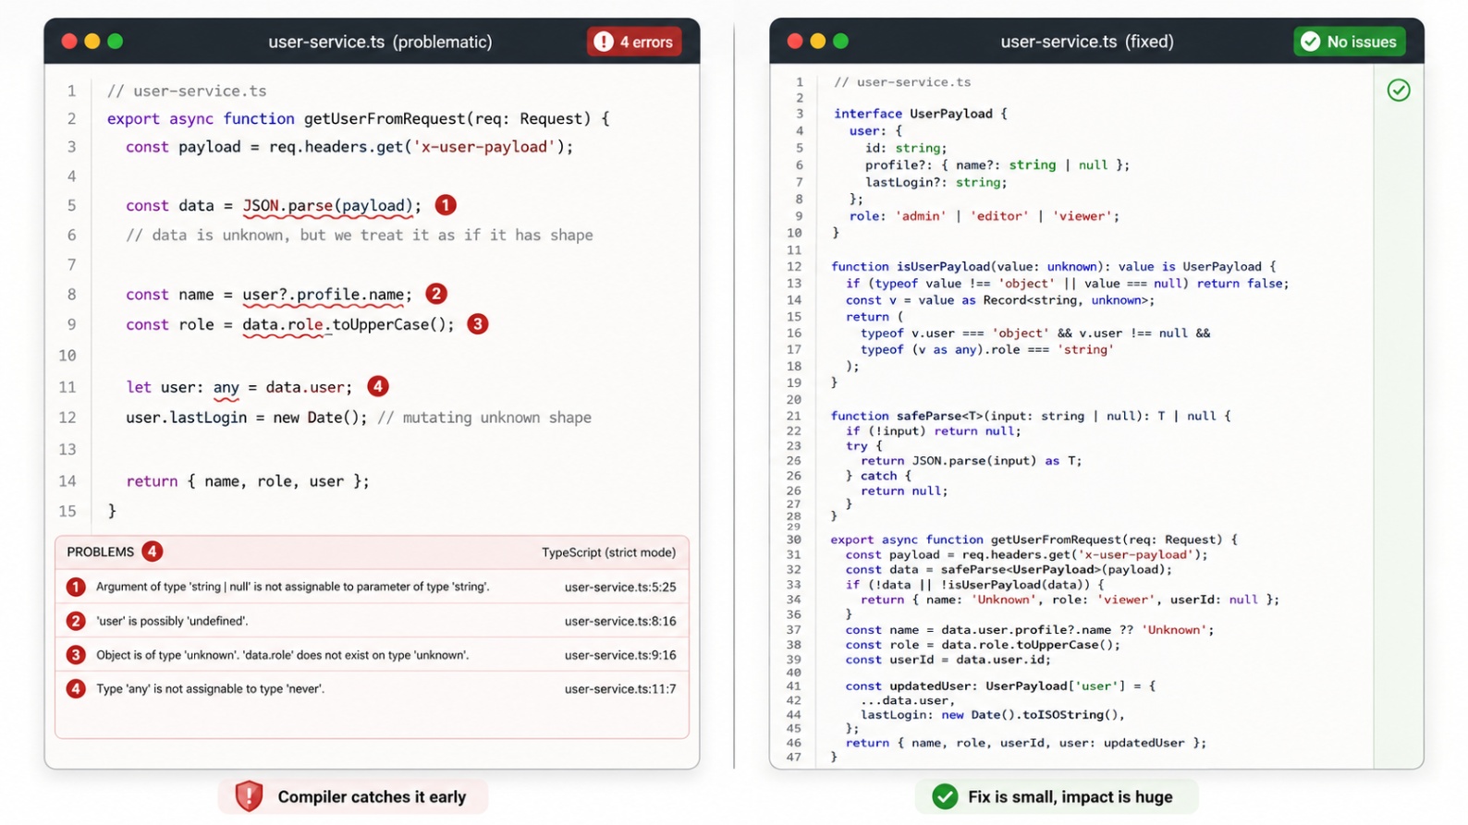Click the 'Compiler catches it early' caption
Screen dimensions: 1468x825
coord(372,796)
